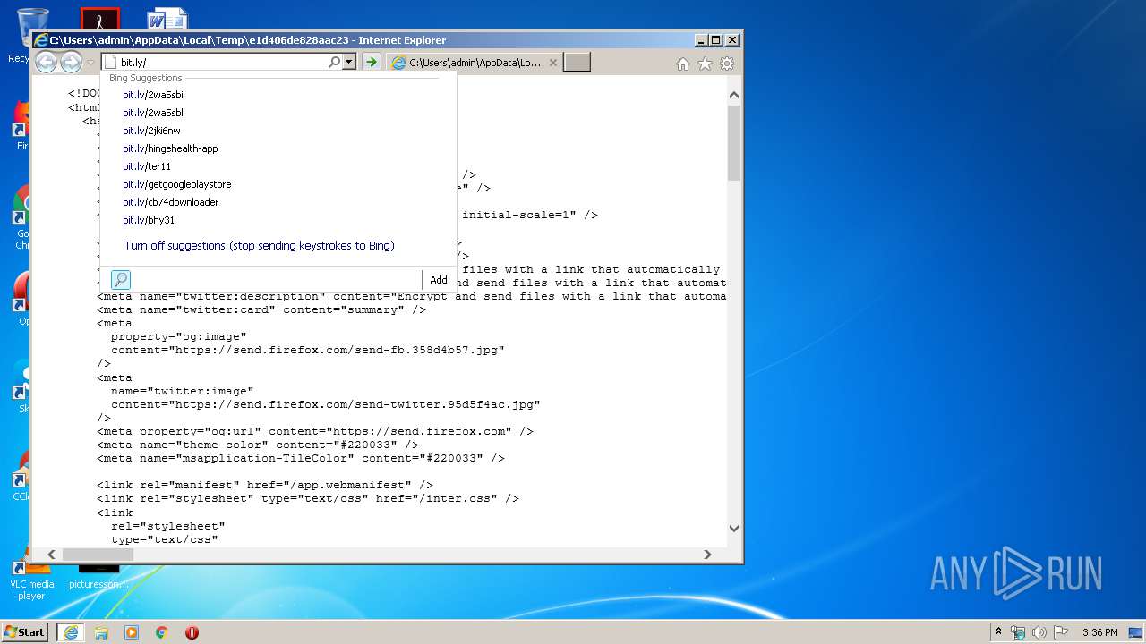The height and width of the screenshot is (644, 1146).
Task: Click the theme-color meta line
Action: (258, 445)
